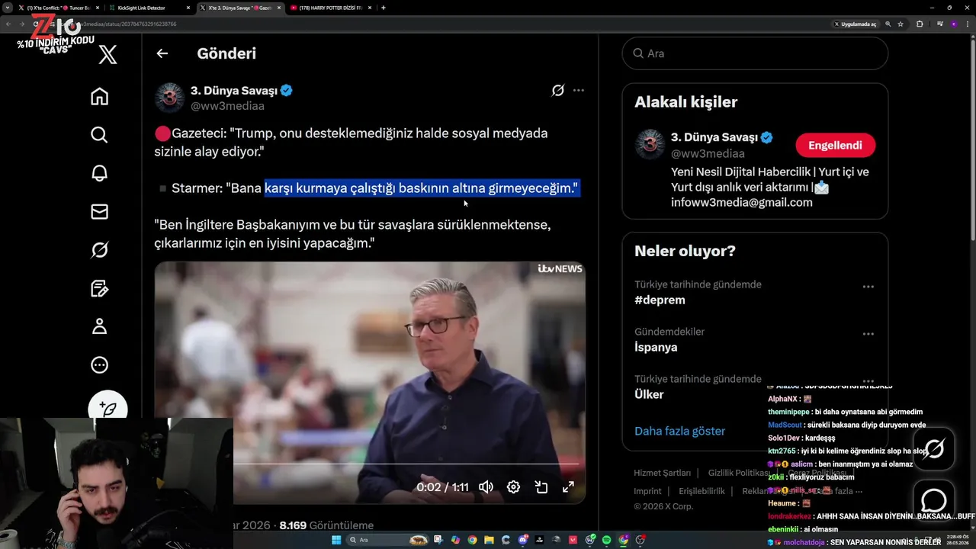Mute the video with speaker icon
This screenshot has width=976, height=549.
point(486,487)
